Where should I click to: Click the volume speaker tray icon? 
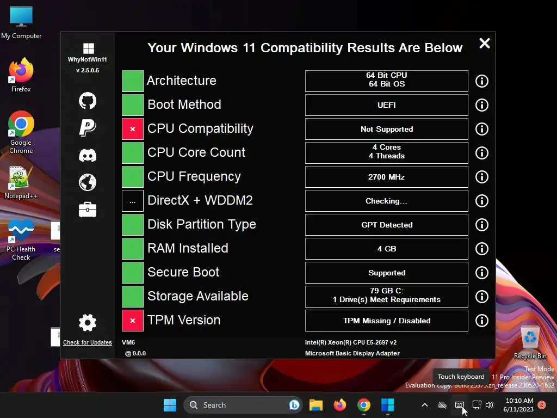[x=490, y=405]
